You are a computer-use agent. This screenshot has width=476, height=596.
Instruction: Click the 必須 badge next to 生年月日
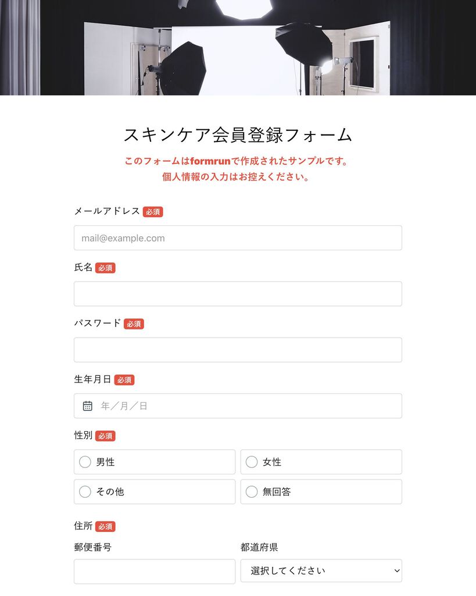124,379
